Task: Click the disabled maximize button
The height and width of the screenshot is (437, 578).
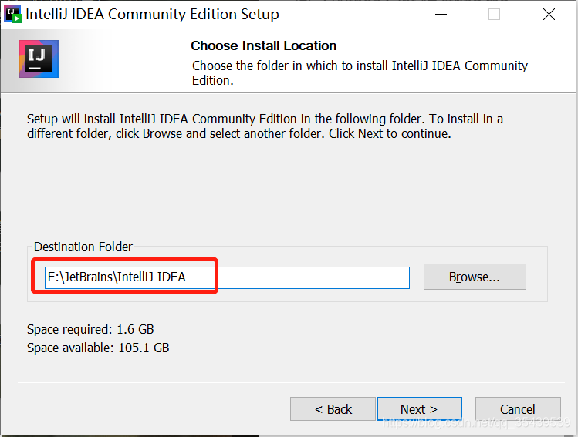Action: (495, 15)
